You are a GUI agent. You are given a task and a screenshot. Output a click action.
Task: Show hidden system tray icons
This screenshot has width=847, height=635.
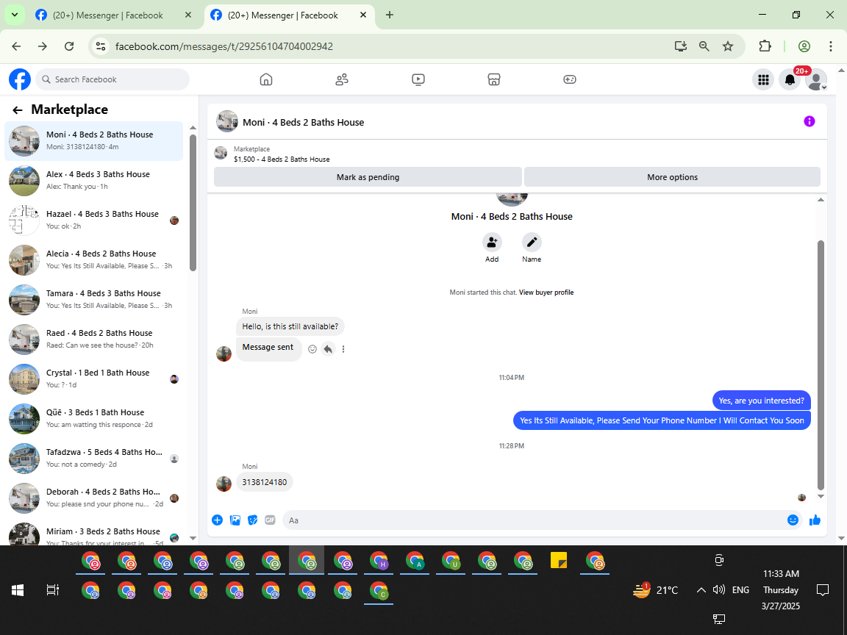tap(701, 590)
